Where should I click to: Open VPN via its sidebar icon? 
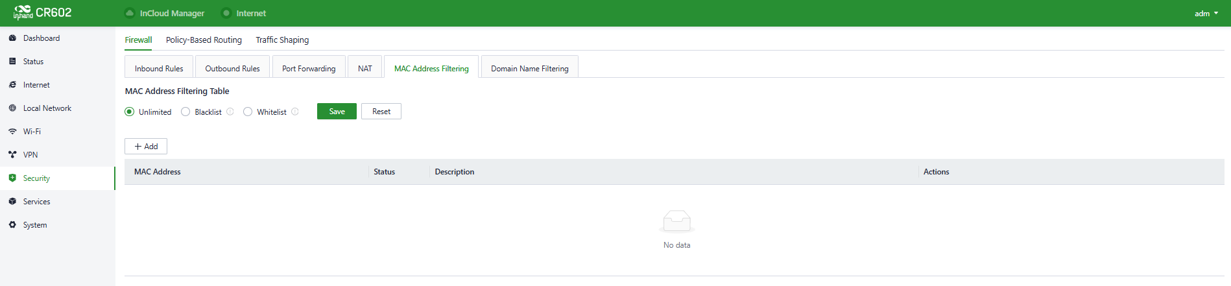coord(12,155)
